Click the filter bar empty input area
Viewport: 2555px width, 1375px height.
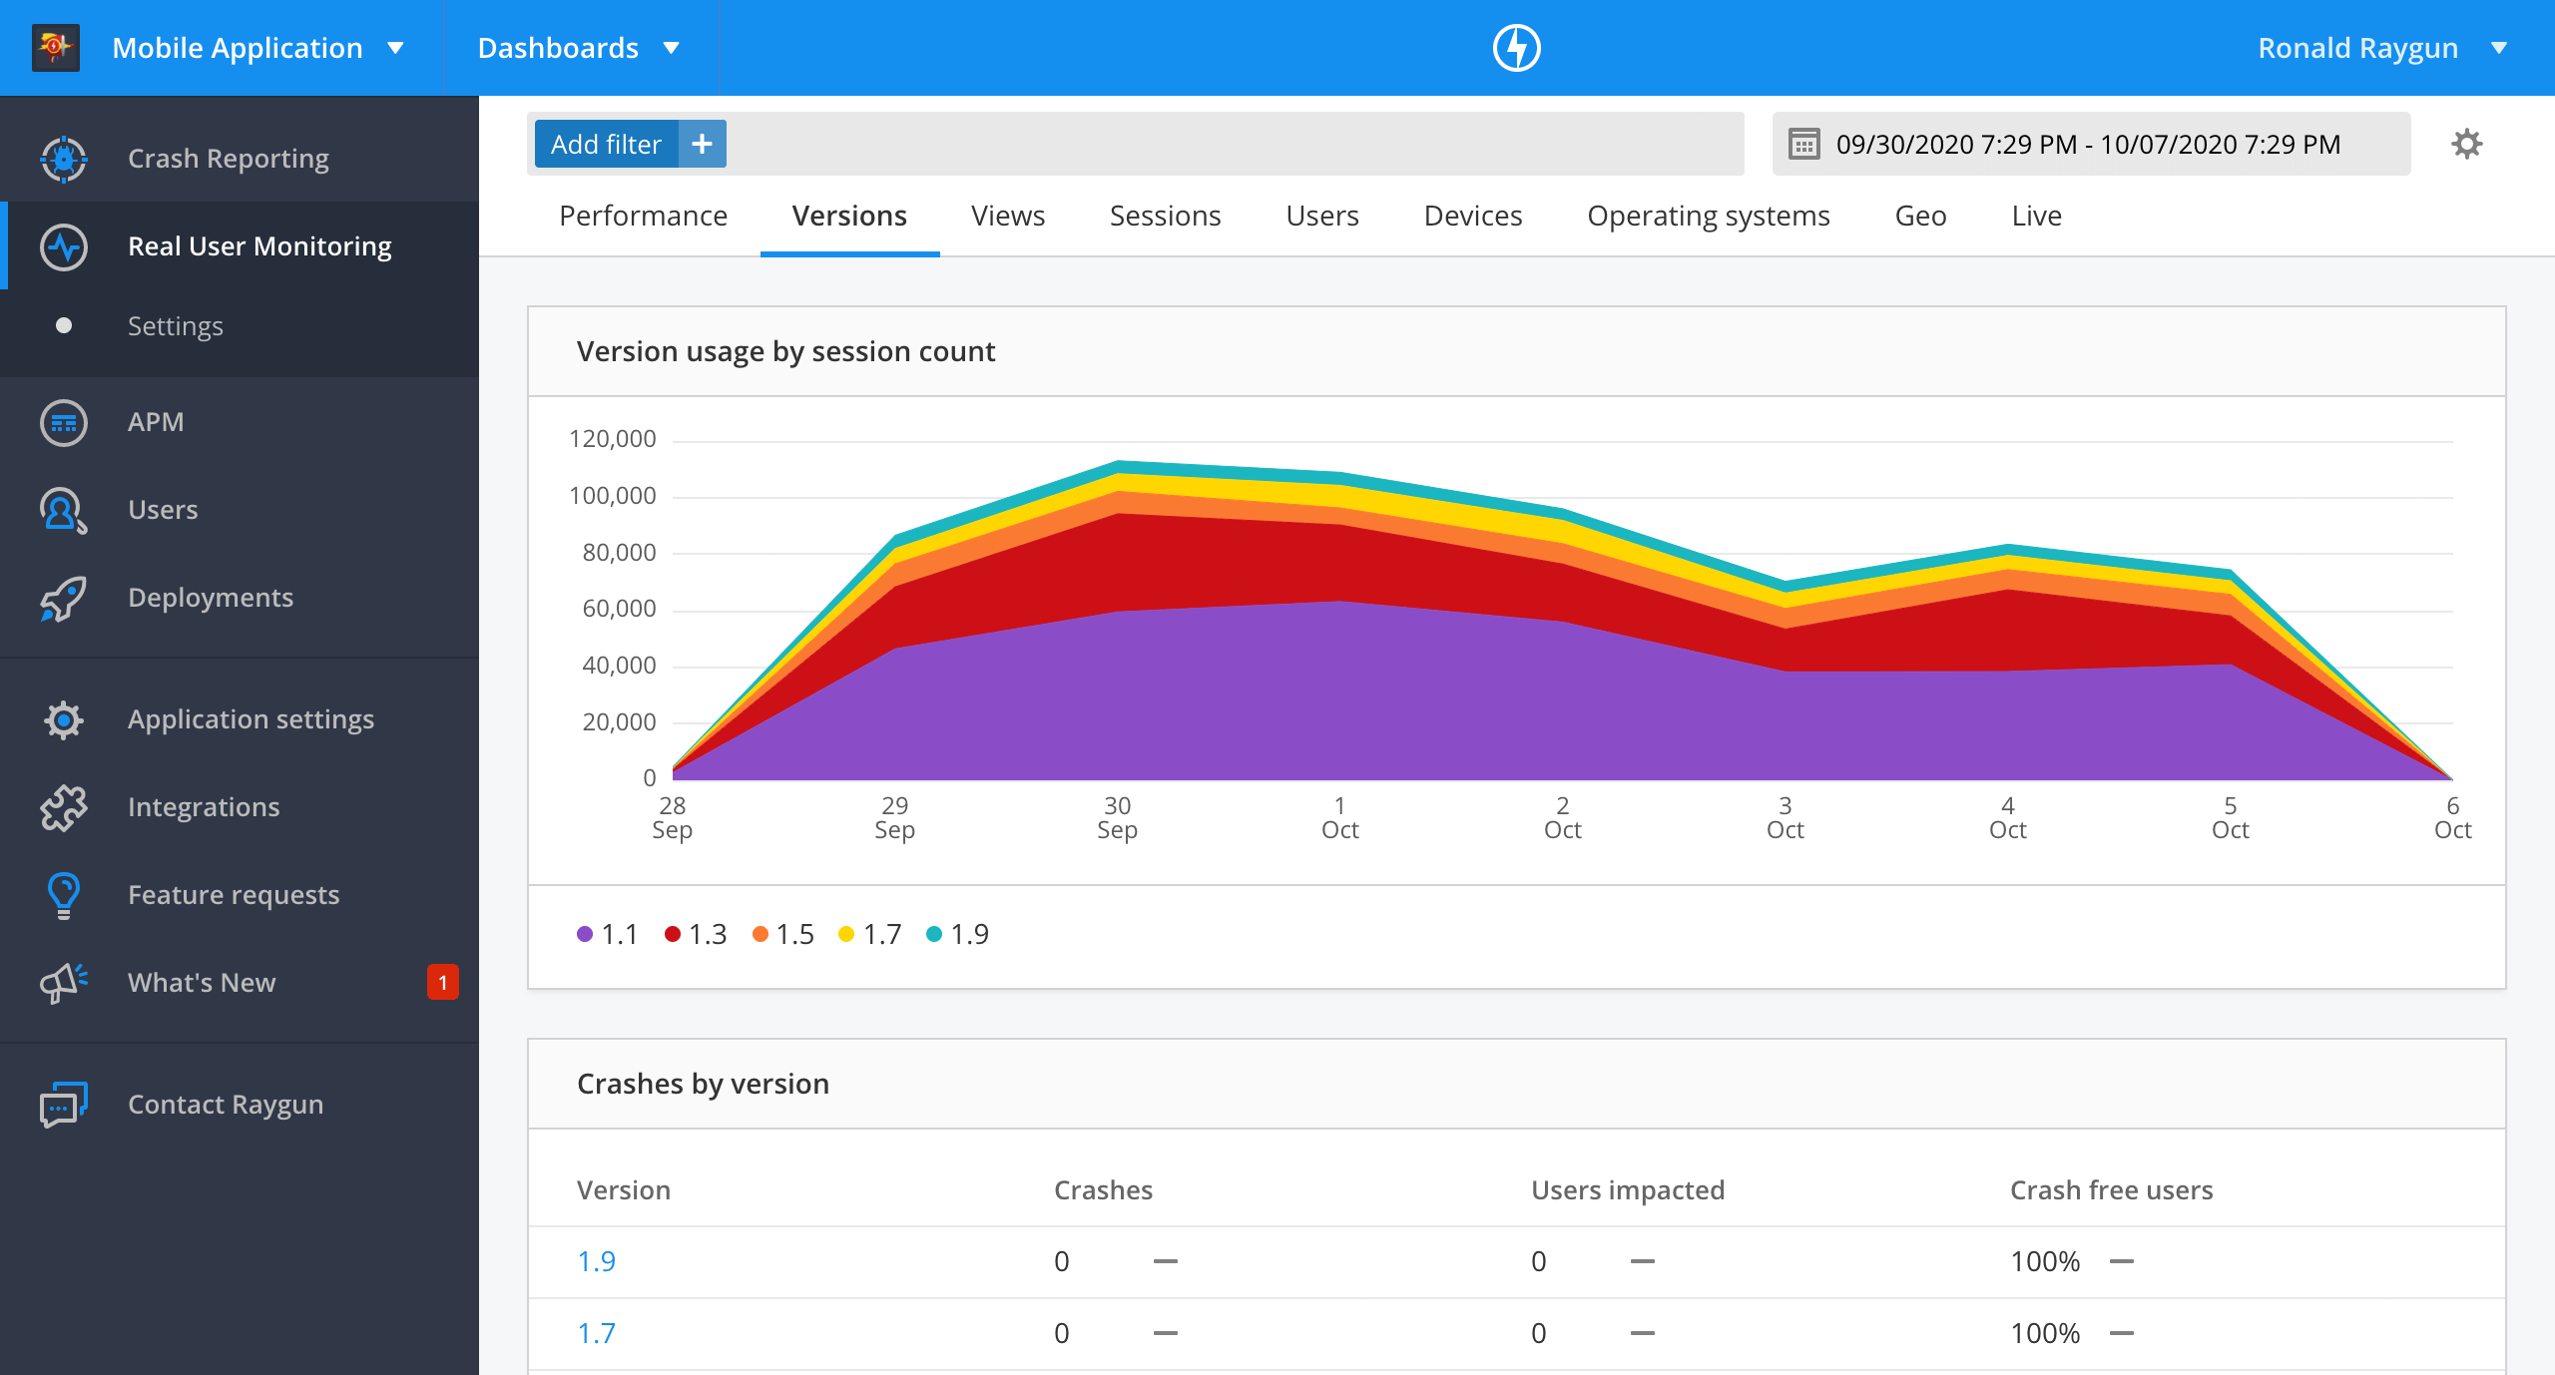click(1234, 145)
